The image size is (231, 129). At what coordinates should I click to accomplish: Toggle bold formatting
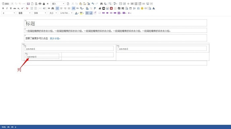[x=3, y=8]
